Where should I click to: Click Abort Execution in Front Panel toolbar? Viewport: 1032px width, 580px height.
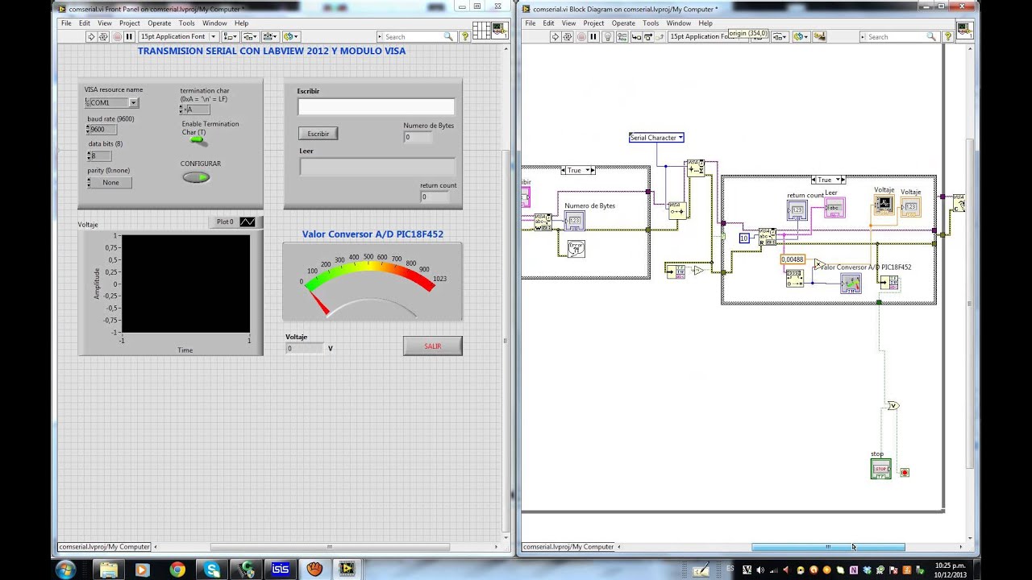click(x=117, y=37)
